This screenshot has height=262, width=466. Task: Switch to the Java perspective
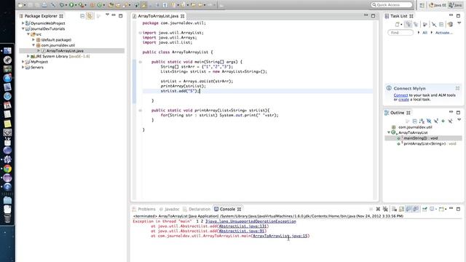pos(457,5)
